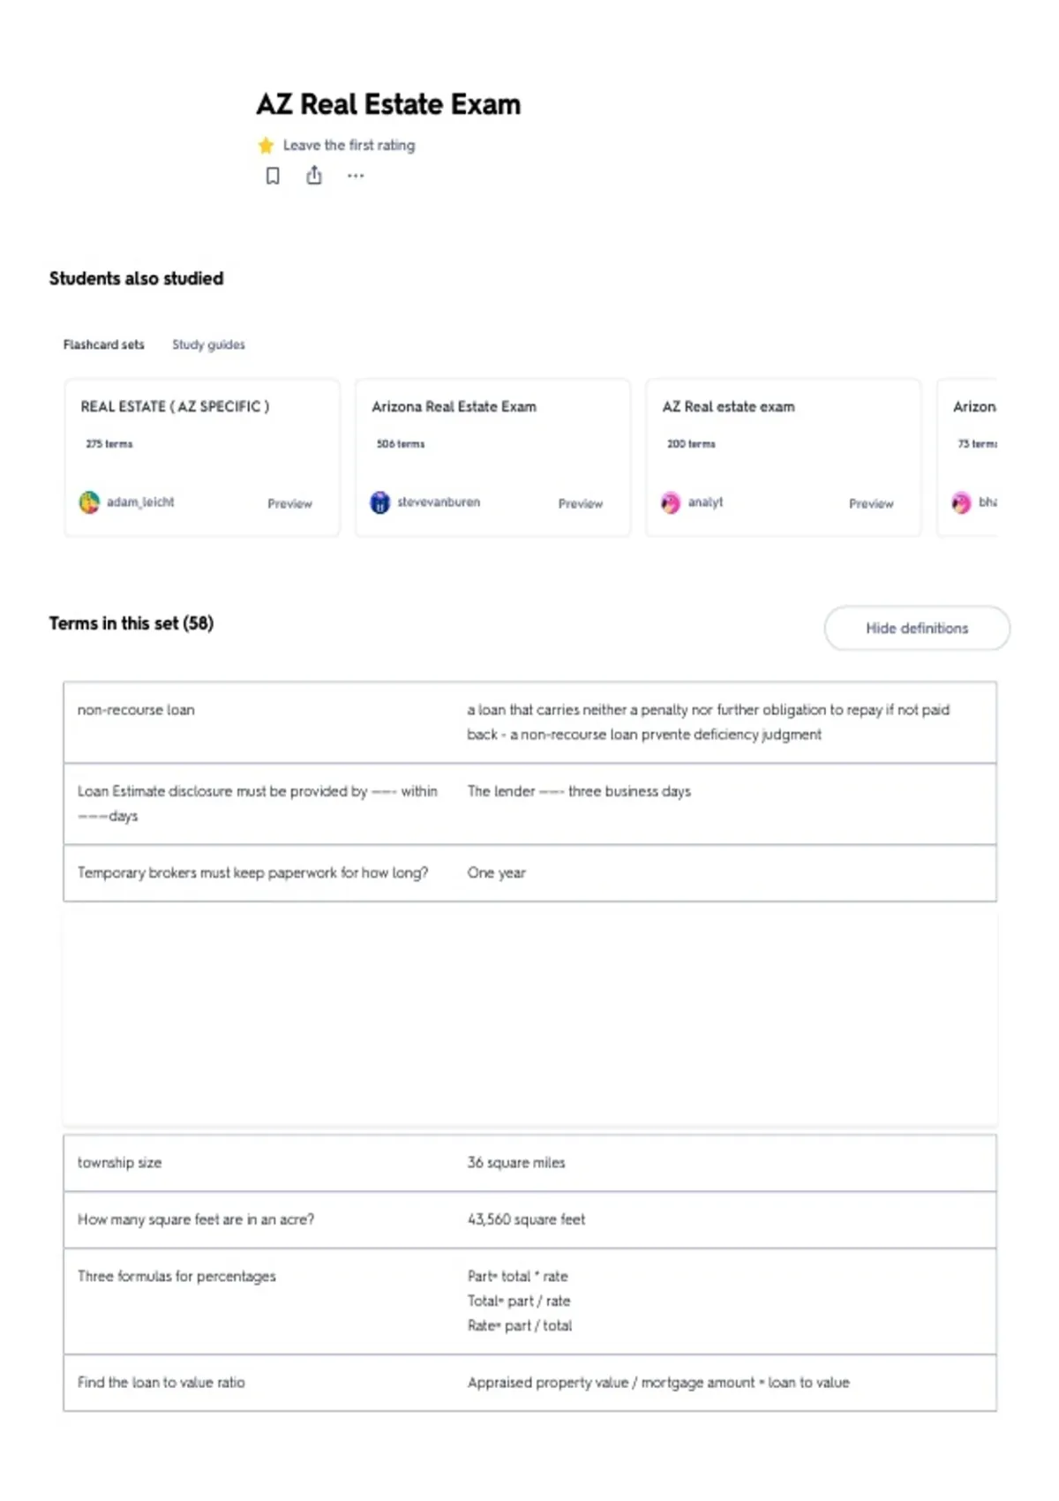Screen dimensions: 1059x1501
Task: Click the Find the loan to value ratio row
Action: [529, 1383]
